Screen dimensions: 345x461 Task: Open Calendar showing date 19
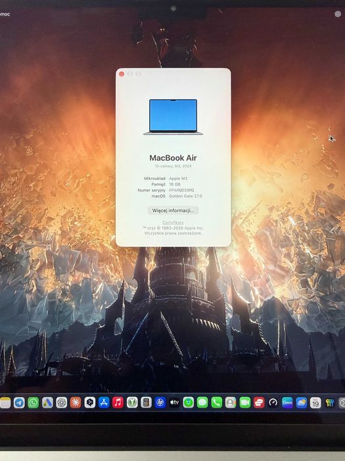click(315, 402)
